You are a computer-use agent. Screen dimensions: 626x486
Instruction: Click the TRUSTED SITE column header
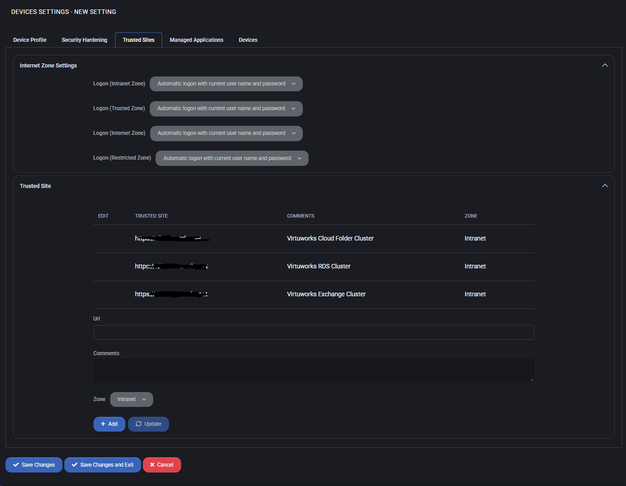(x=151, y=216)
